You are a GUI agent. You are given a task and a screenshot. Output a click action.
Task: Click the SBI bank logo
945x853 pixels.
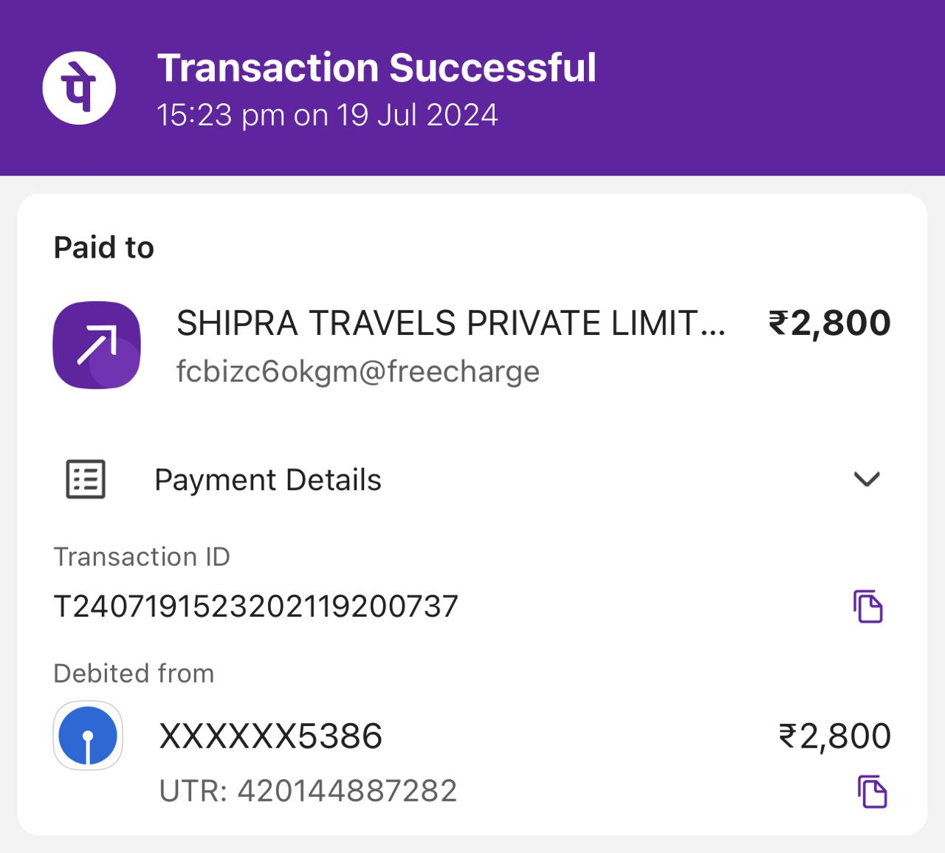(88, 736)
